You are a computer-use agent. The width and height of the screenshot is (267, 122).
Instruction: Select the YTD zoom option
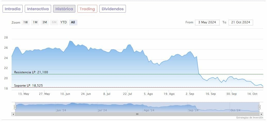[63, 22]
